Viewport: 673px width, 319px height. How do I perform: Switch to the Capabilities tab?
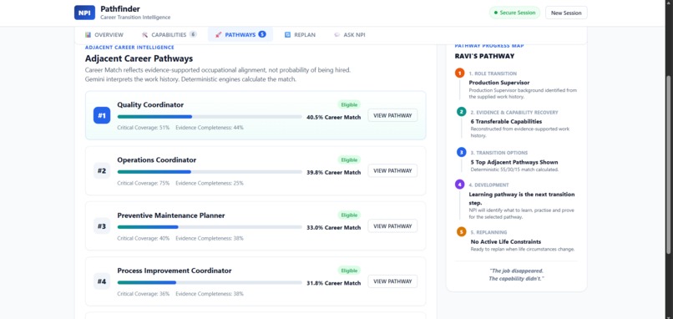tap(170, 35)
